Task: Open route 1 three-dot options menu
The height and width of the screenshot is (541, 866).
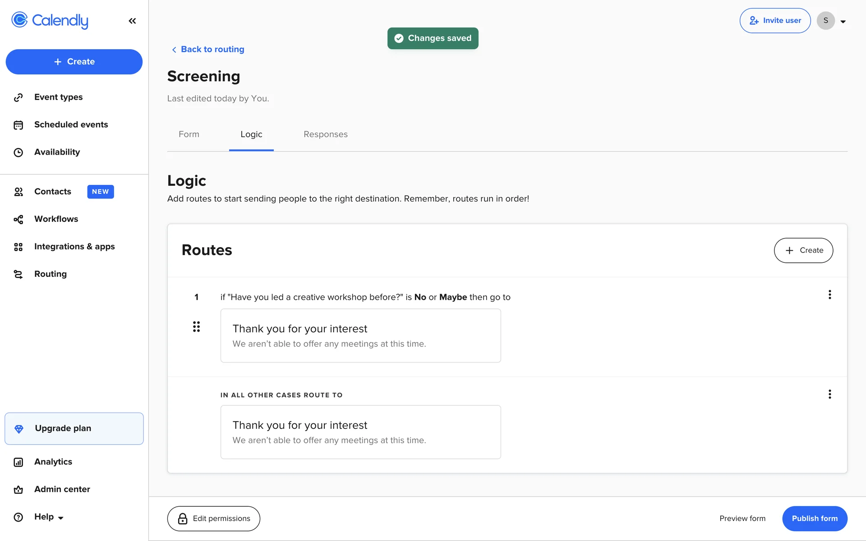Action: [x=829, y=295]
